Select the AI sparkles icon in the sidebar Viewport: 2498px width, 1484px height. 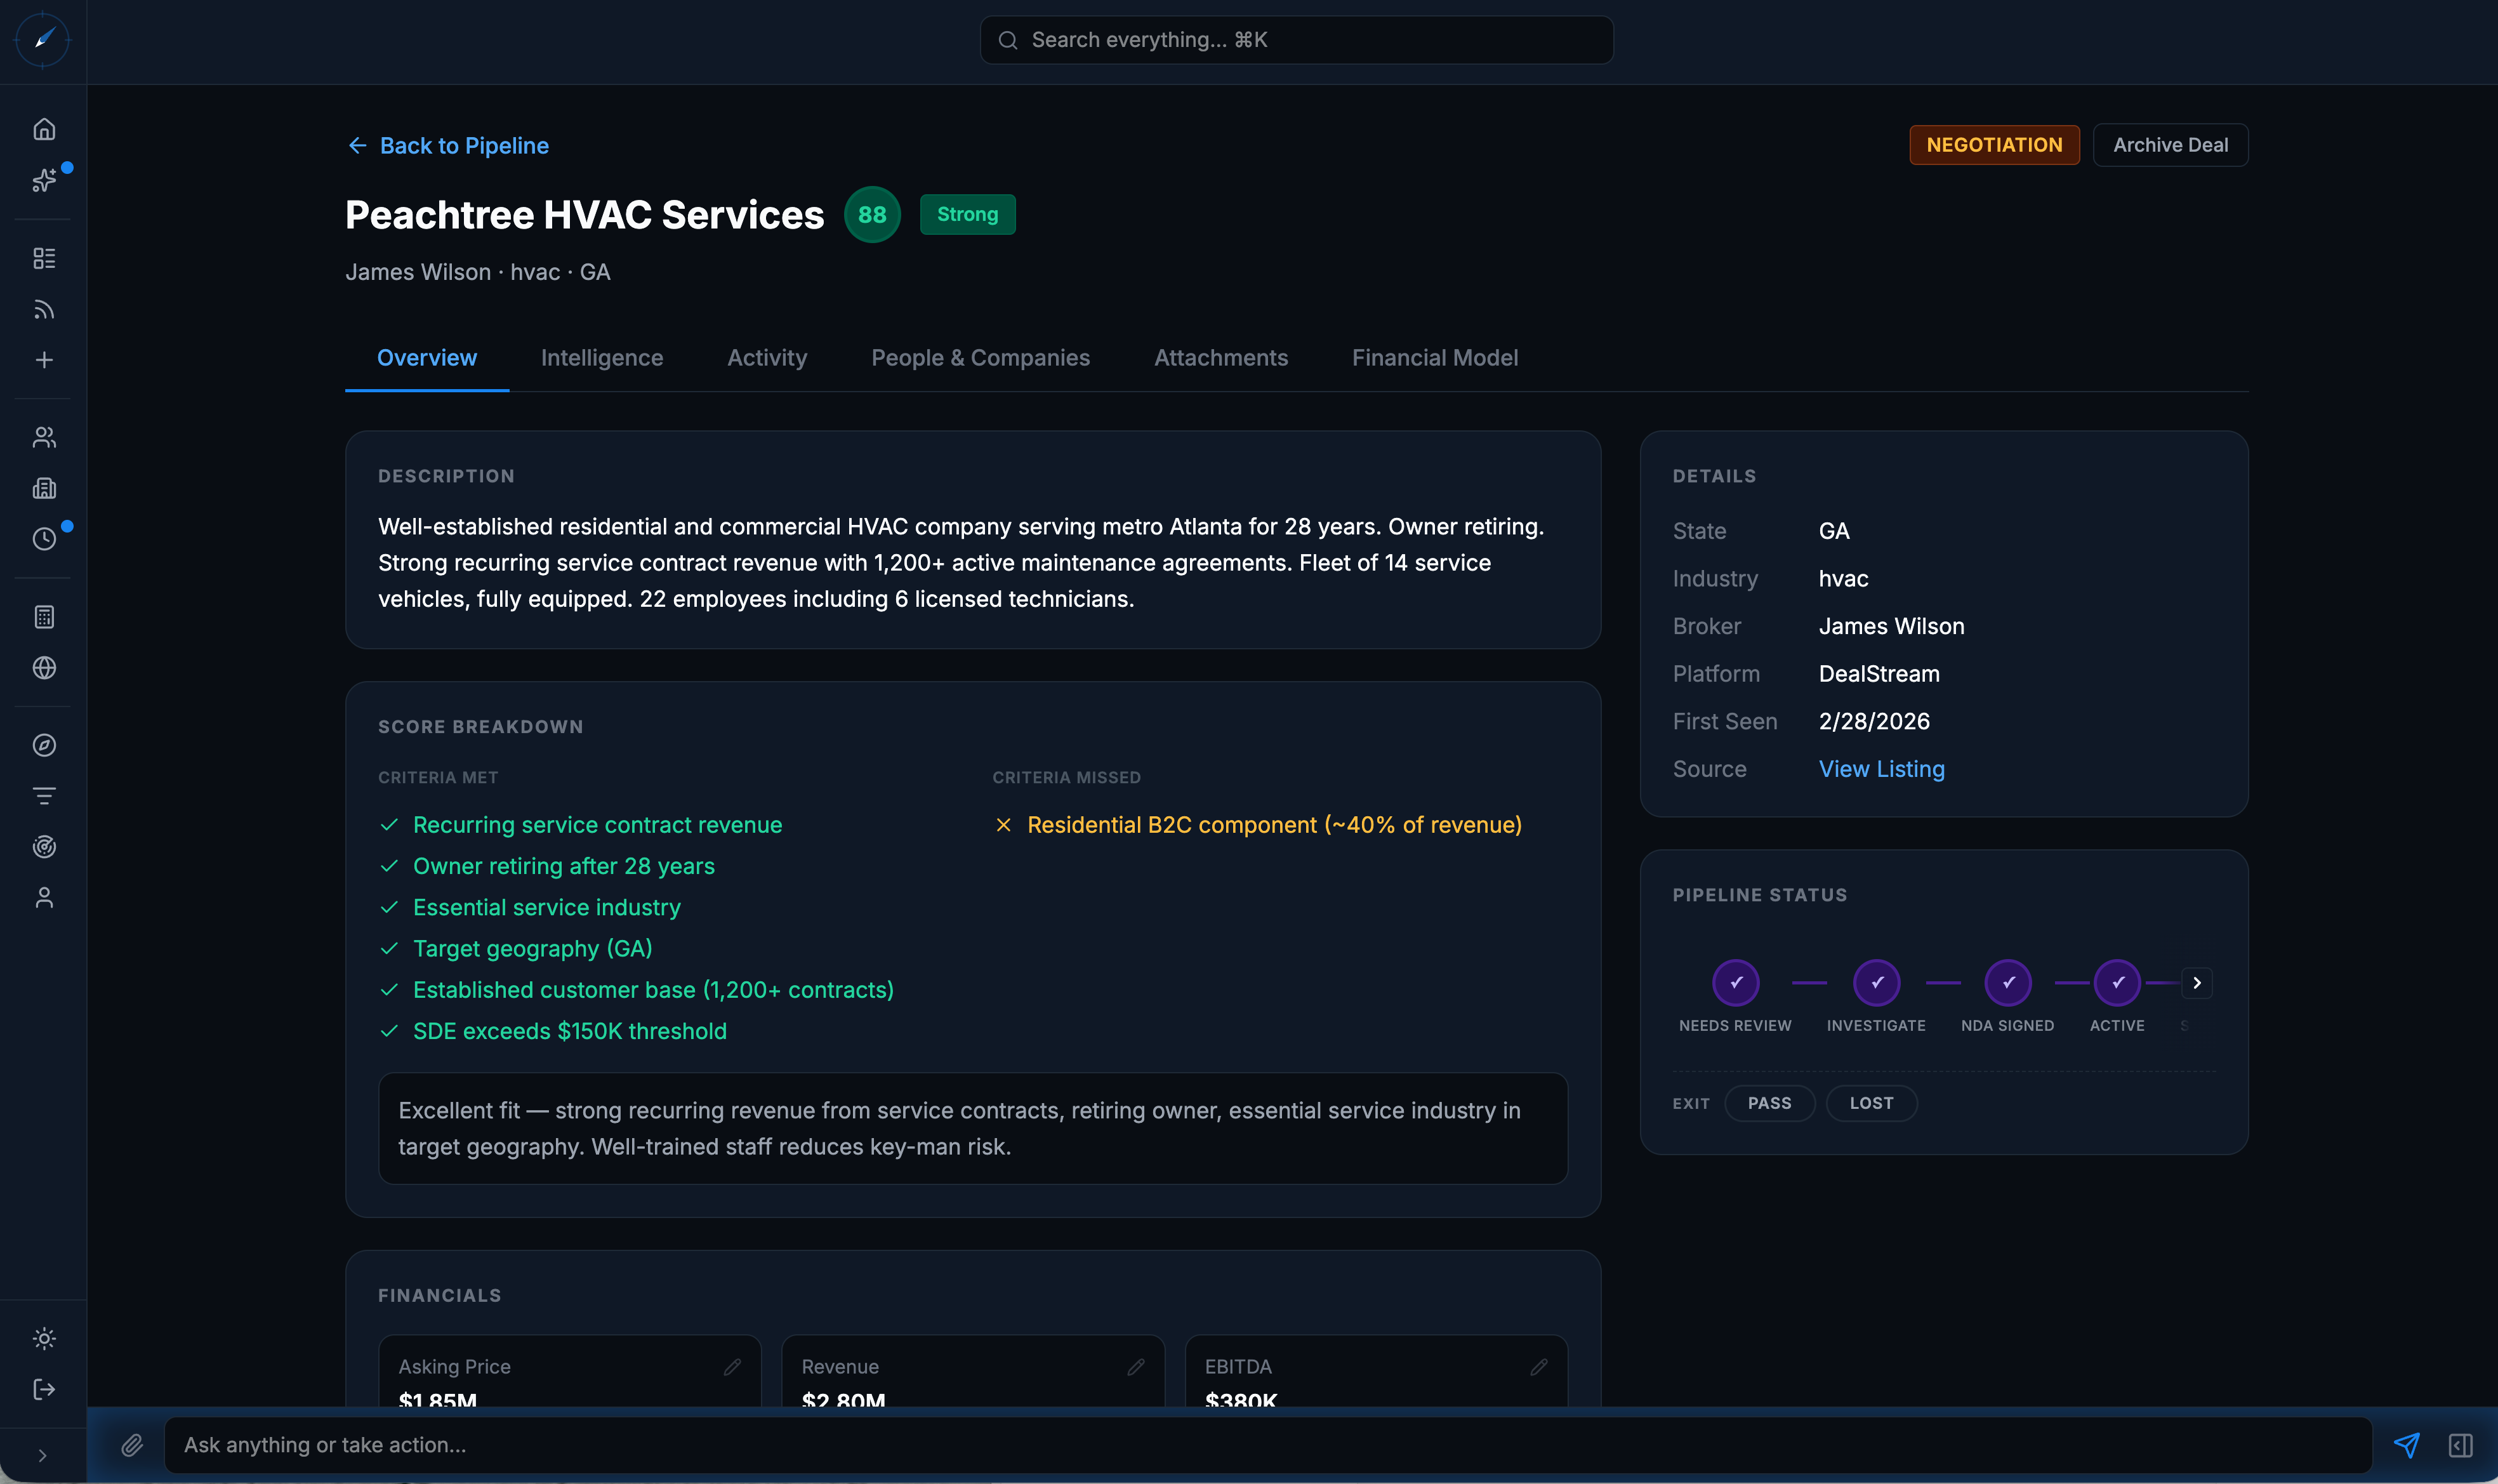[43, 180]
